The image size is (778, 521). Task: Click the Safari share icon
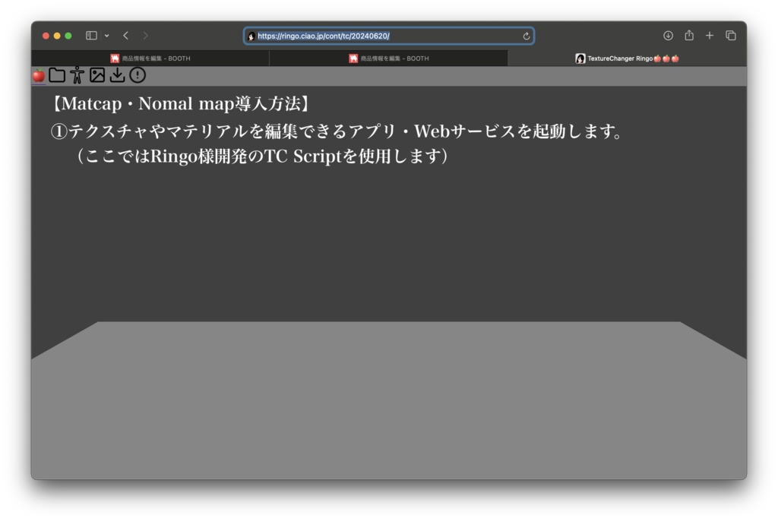click(689, 35)
